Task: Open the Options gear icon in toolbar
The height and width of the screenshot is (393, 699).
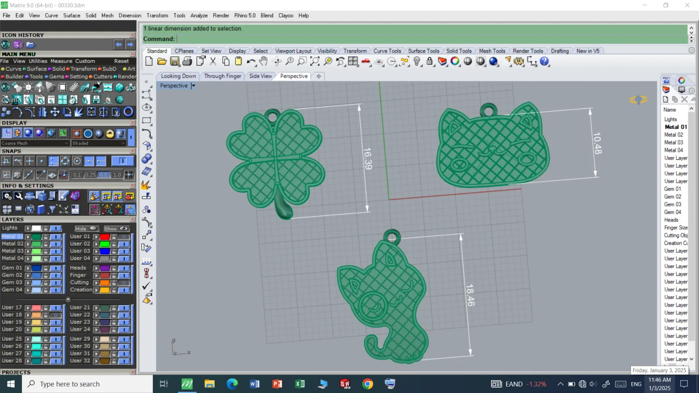Action: pos(519,62)
